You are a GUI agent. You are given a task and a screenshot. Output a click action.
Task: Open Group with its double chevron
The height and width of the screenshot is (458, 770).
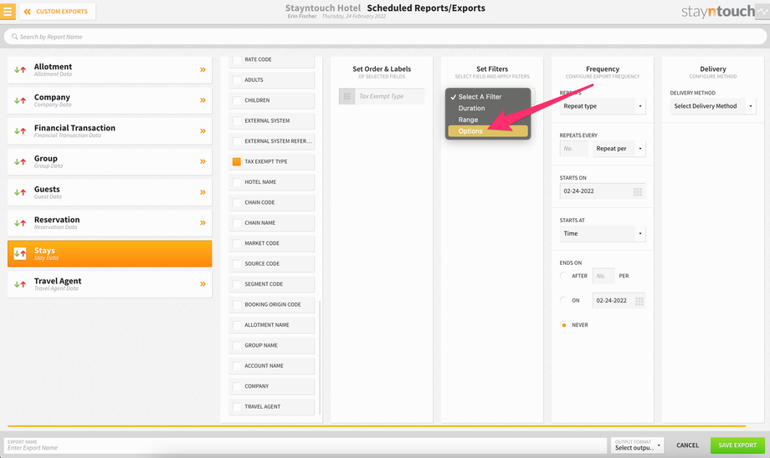point(203,162)
